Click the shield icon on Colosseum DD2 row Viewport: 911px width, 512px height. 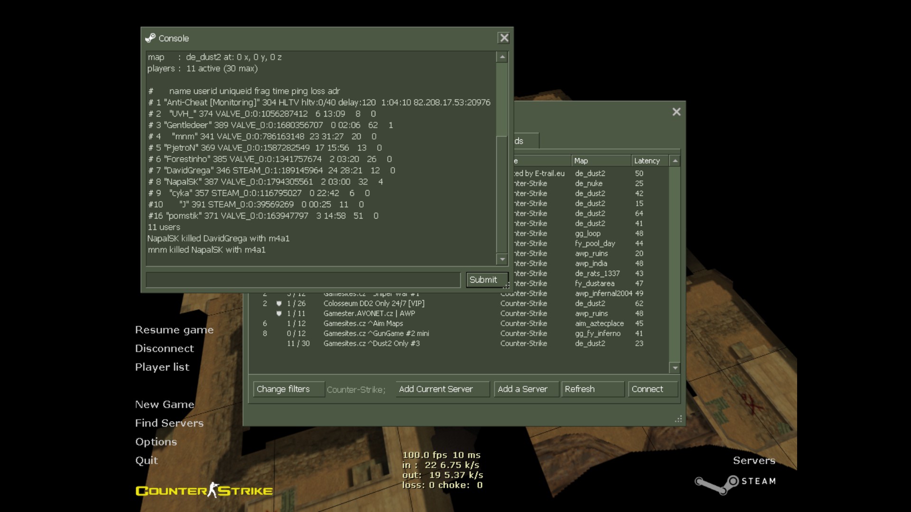tap(279, 303)
